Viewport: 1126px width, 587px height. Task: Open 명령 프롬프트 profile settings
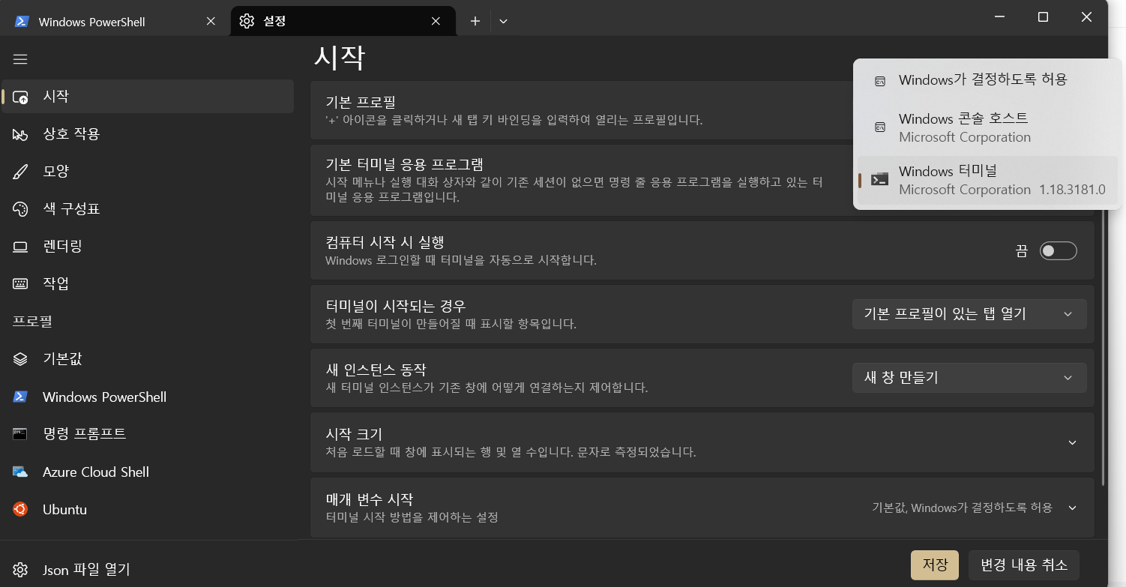(148, 434)
